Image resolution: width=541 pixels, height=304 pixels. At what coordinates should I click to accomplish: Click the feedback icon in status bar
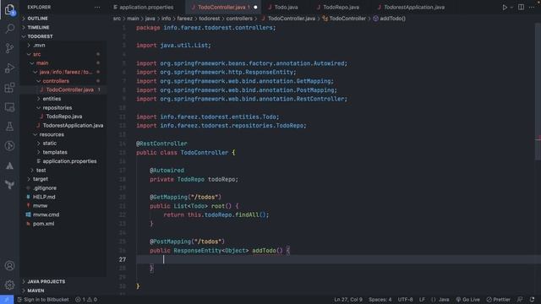tap(520, 300)
